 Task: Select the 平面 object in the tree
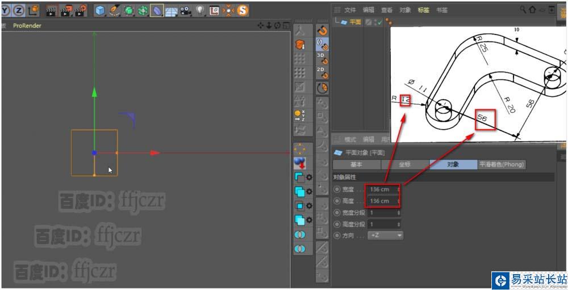[x=356, y=22]
